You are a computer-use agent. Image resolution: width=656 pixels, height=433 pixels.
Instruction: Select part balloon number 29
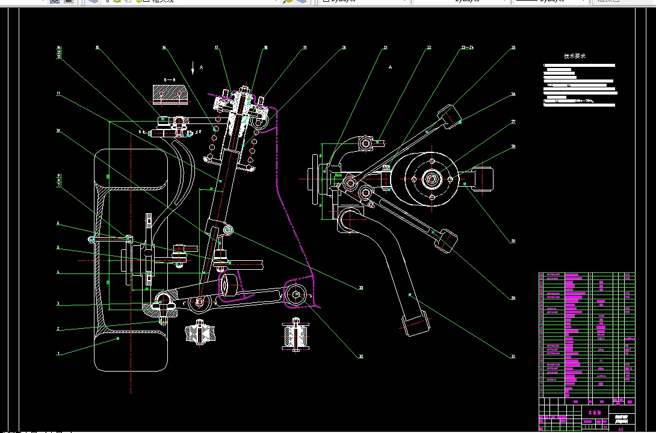513,241
